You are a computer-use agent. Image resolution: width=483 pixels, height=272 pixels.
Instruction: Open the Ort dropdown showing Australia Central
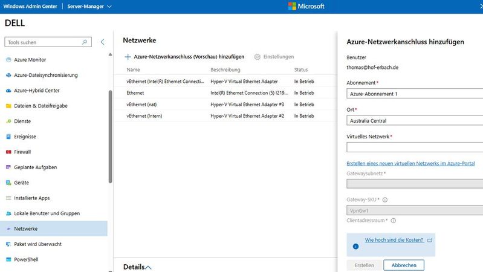[x=415, y=120]
